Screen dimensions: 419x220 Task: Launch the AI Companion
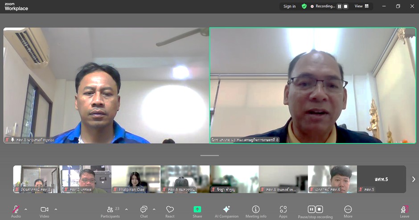pos(226,210)
